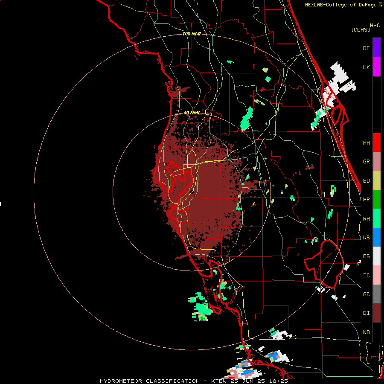The width and height of the screenshot is (384, 384).
Task: Select the IC legend label
Action: coord(366,276)
